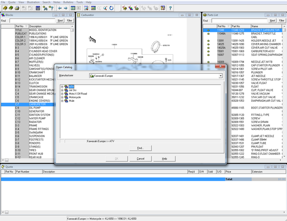Click the blue forward arrow icon
This screenshot has width=287, height=221.
[65, 8]
